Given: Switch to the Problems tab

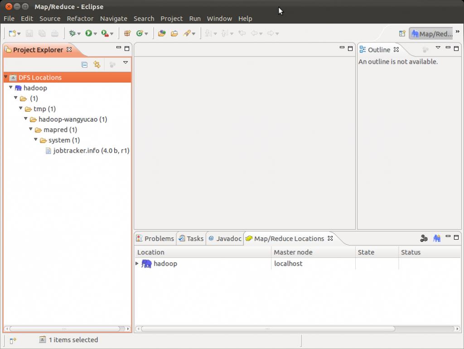Looking at the screenshot, I should pyautogui.click(x=155, y=238).
